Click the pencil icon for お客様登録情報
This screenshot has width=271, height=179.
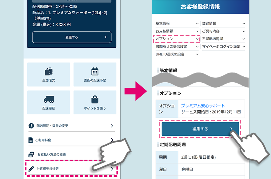(x=31, y=169)
